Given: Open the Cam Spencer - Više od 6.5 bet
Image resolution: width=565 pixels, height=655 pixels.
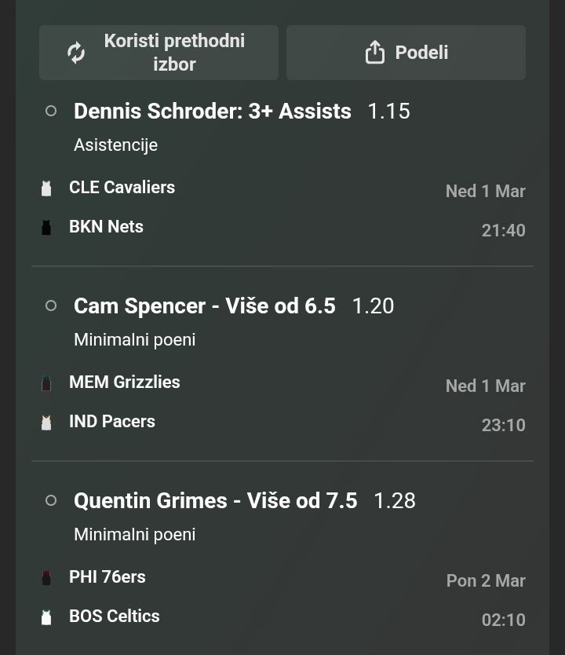Looking at the screenshot, I should click(x=204, y=306).
